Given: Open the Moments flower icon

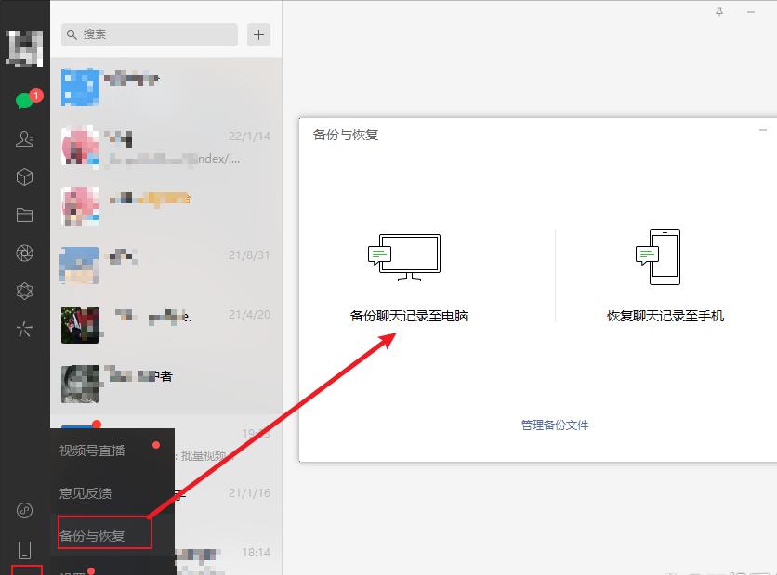Looking at the screenshot, I should tap(25, 252).
